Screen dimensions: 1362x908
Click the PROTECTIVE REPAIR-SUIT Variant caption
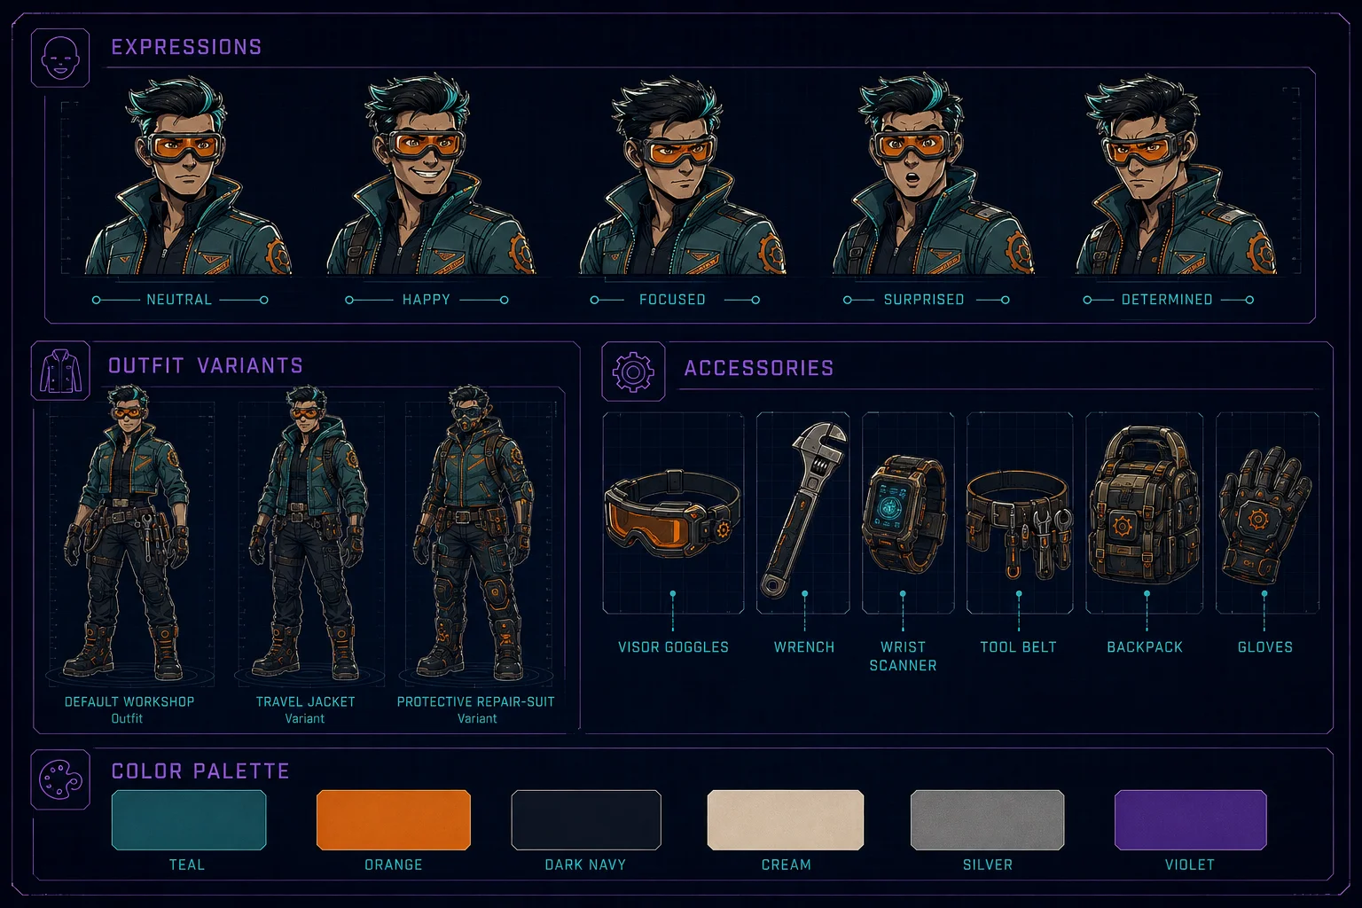click(476, 709)
